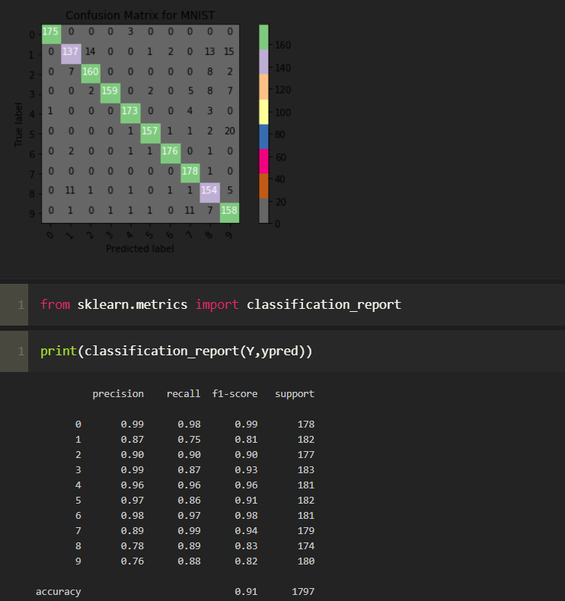Viewport: 565px width, 601px height.
Task: Click the pink 'from' keyword
Action: 56,305
